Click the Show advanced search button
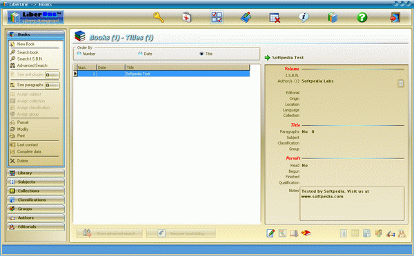The height and width of the screenshot is (256, 414). point(110,233)
